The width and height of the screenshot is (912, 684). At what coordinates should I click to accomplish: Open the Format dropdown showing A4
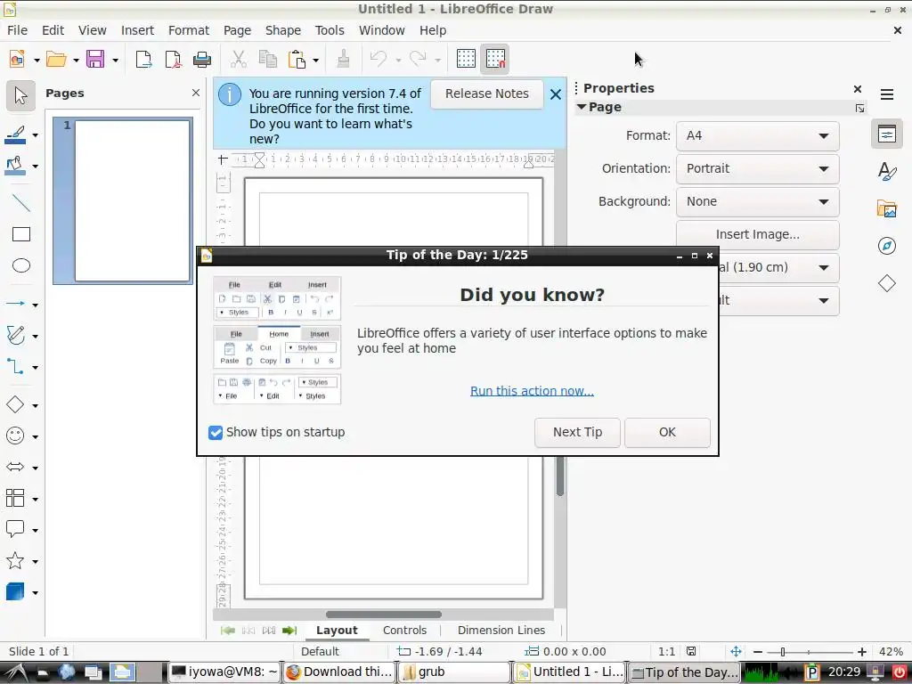point(757,136)
